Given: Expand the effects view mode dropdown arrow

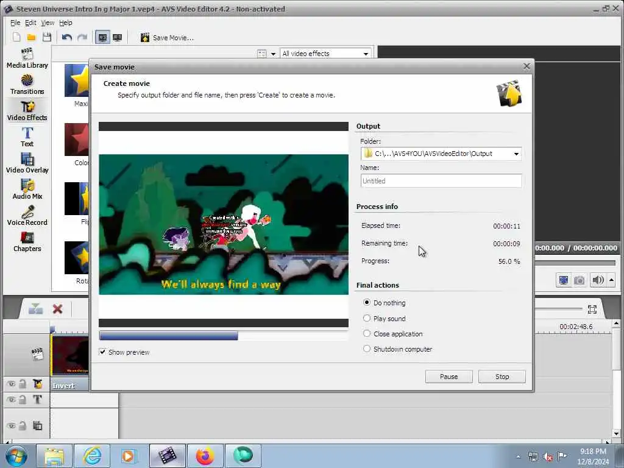Looking at the screenshot, I should click(x=274, y=54).
